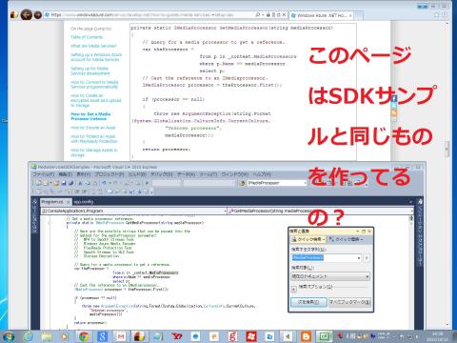Expand the 検索オプション section

(294, 289)
